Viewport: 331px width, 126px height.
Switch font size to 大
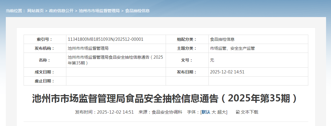(213, 112)
